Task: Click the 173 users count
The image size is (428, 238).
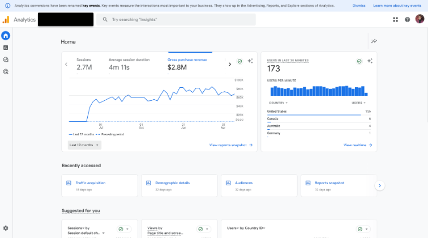Action: pyautogui.click(x=273, y=69)
